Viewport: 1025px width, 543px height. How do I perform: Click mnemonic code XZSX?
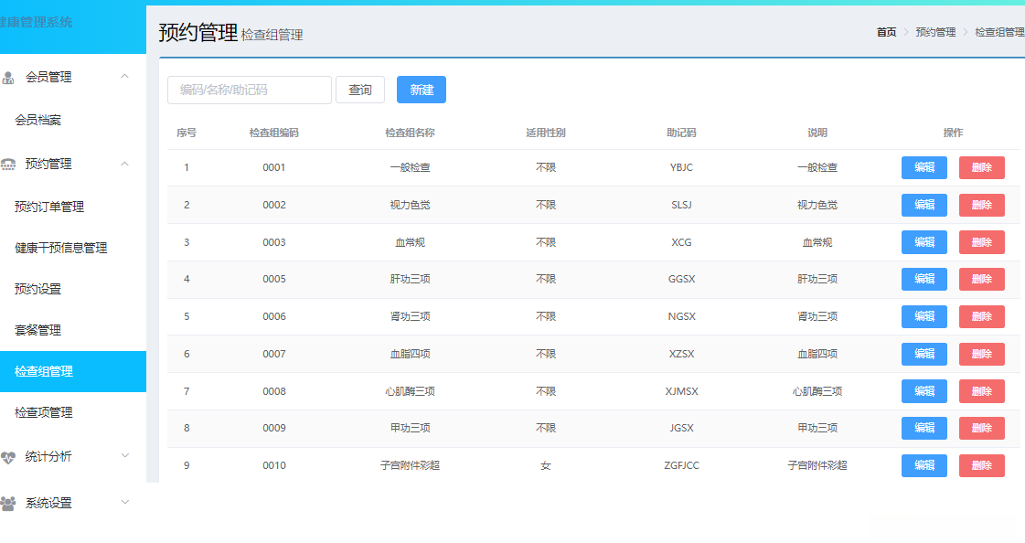point(681,354)
